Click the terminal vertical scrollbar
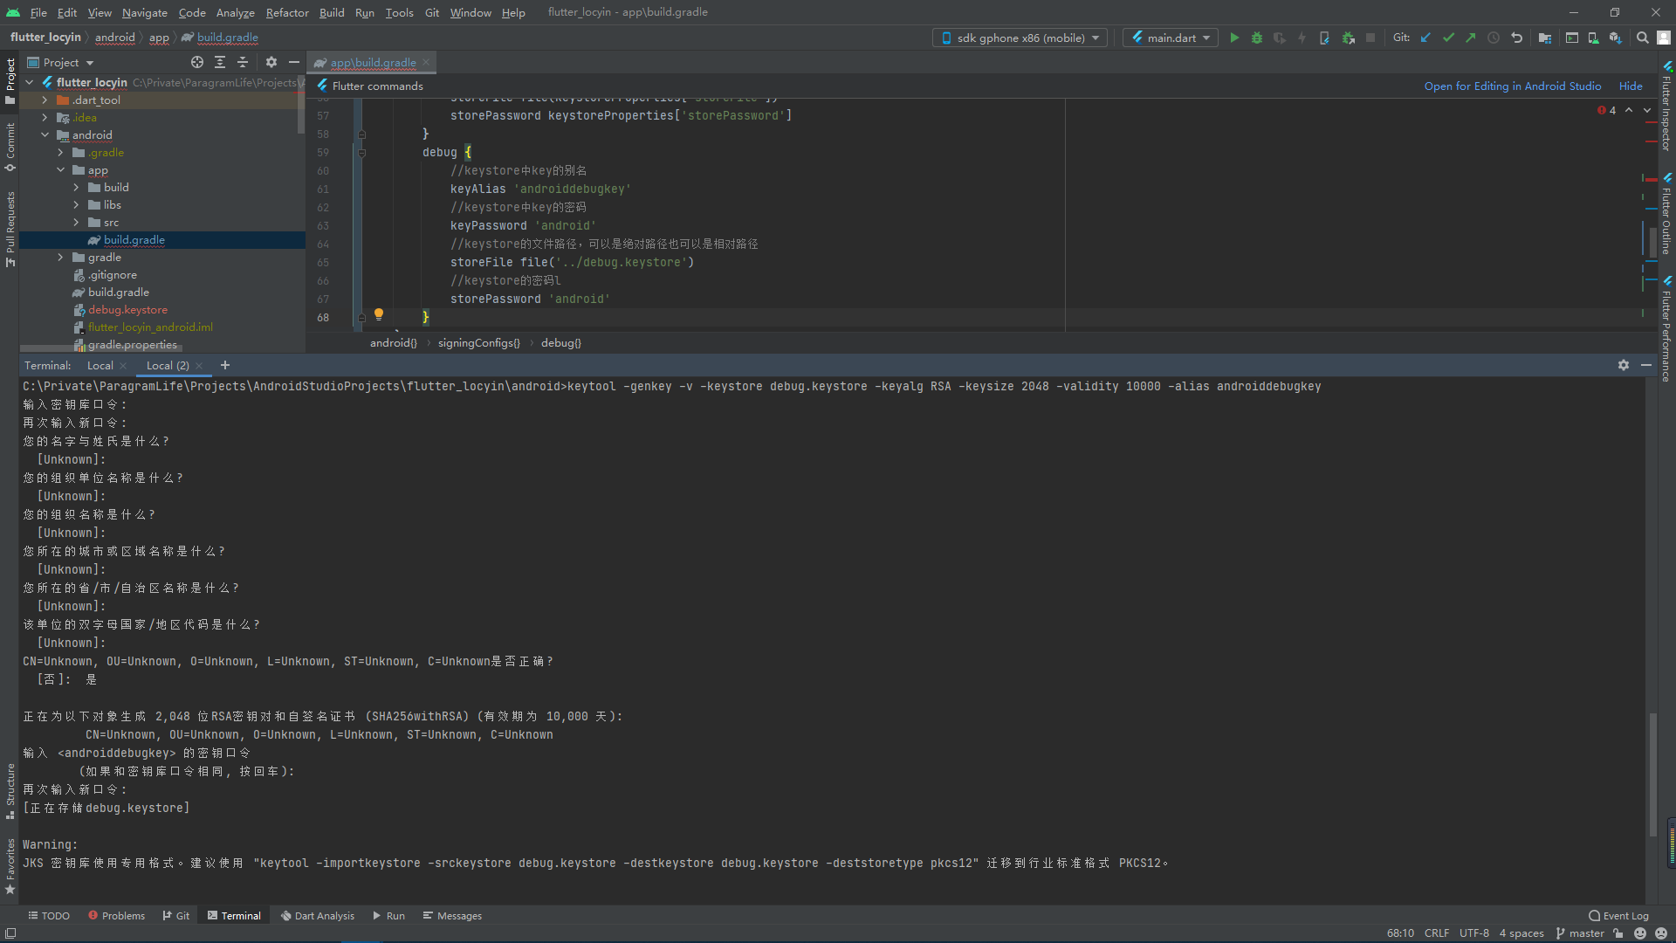1676x943 pixels. tap(1652, 774)
